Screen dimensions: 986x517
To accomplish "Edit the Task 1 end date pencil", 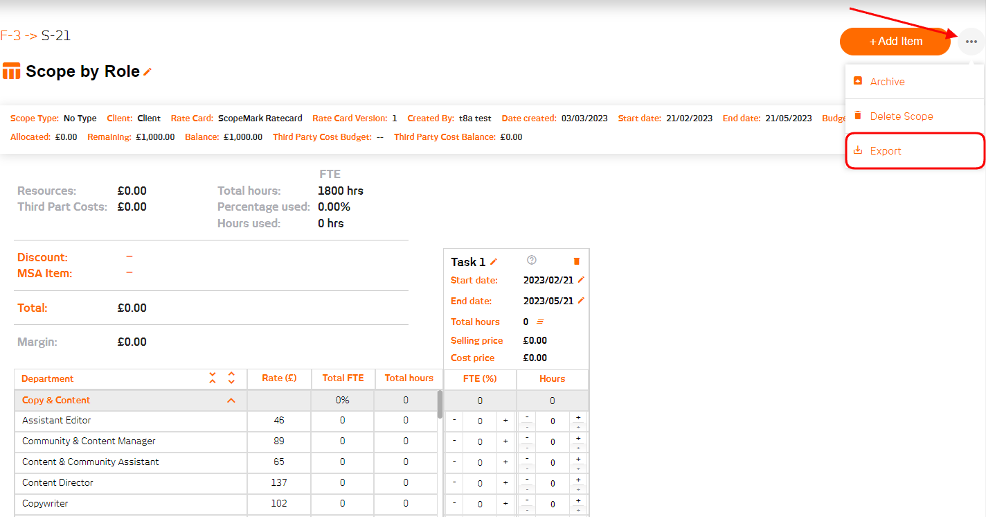I will pos(581,301).
